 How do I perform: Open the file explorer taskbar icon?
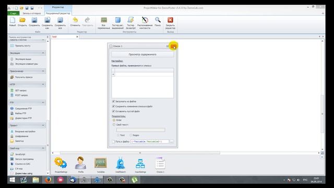click(36, 180)
